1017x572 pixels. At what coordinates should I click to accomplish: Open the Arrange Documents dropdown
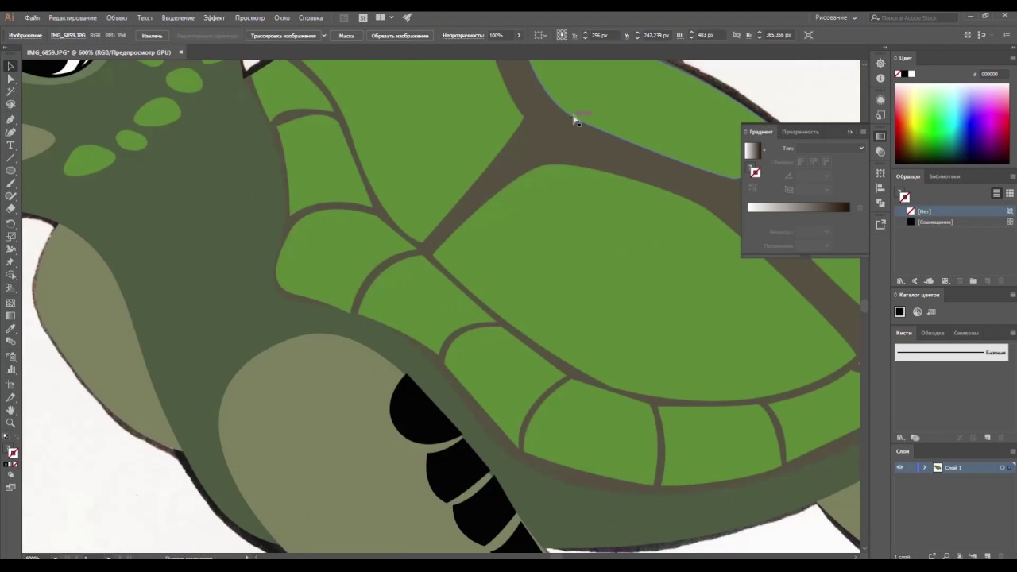pos(385,17)
